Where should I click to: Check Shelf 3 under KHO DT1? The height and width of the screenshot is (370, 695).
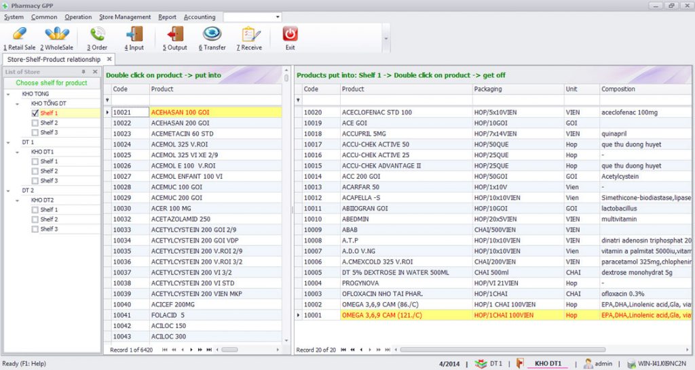pos(35,180)
